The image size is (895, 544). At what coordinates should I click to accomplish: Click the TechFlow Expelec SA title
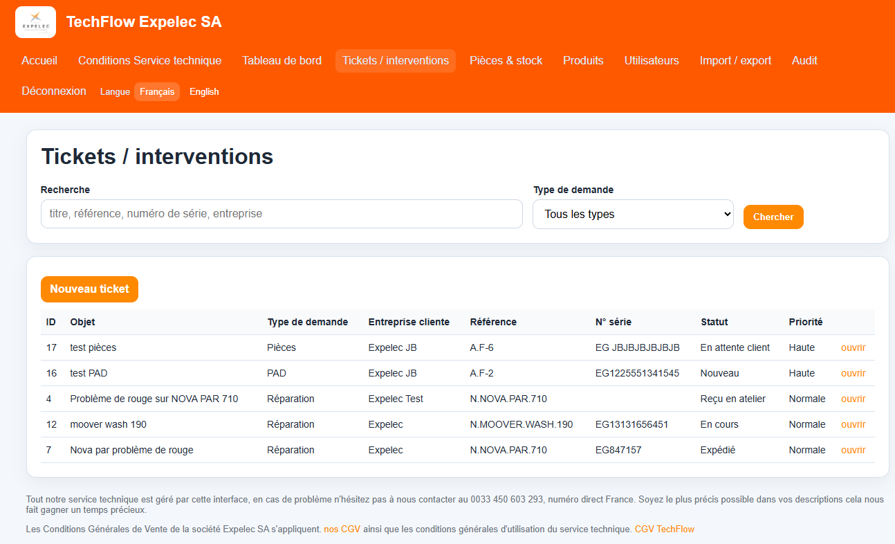click(x=144, y=22)
